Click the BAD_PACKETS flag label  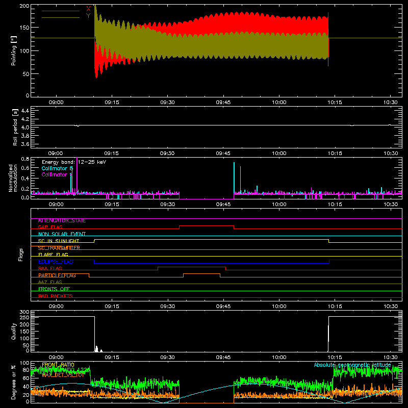(56, 296)
